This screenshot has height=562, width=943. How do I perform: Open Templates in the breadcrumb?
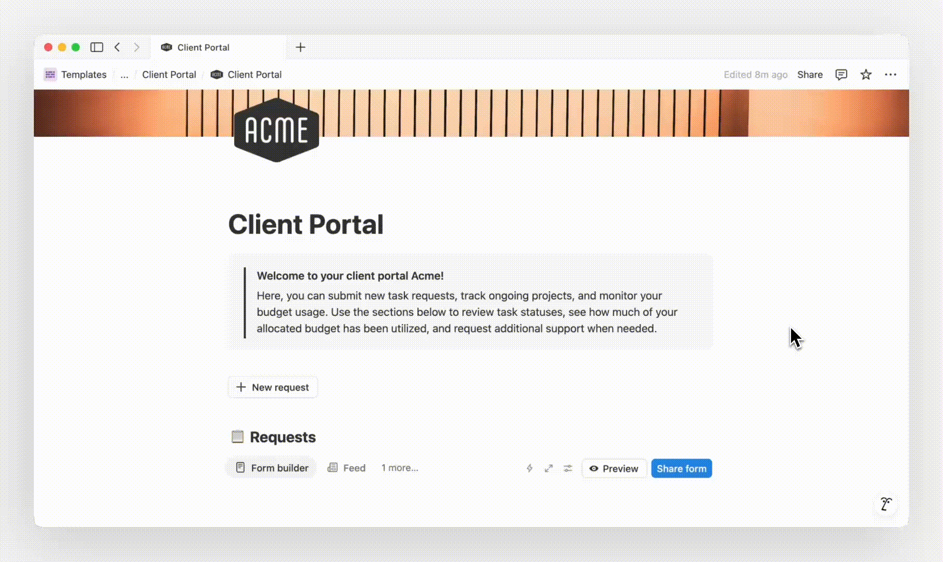point(75,74)
